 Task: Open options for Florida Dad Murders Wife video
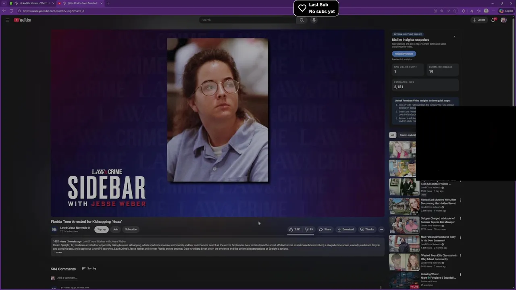pyautogui.click(x=460, y=200)
